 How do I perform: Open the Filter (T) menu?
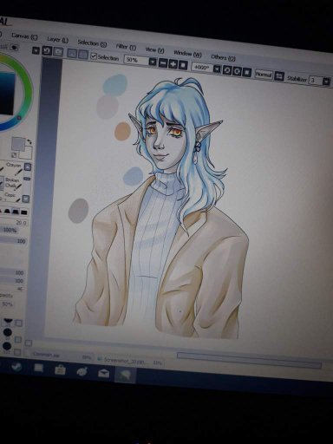click(126, 47)
